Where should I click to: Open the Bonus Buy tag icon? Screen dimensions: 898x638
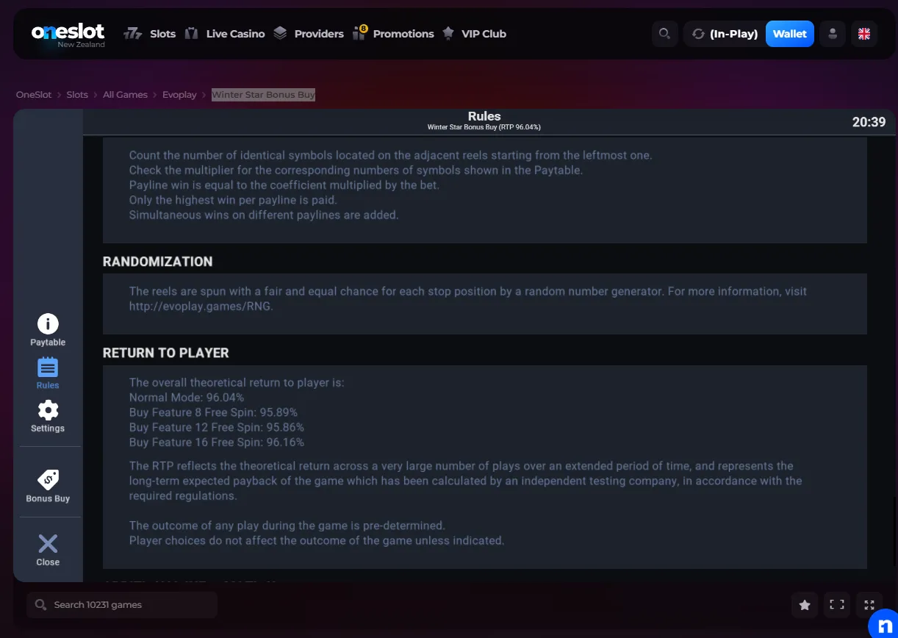48,480
